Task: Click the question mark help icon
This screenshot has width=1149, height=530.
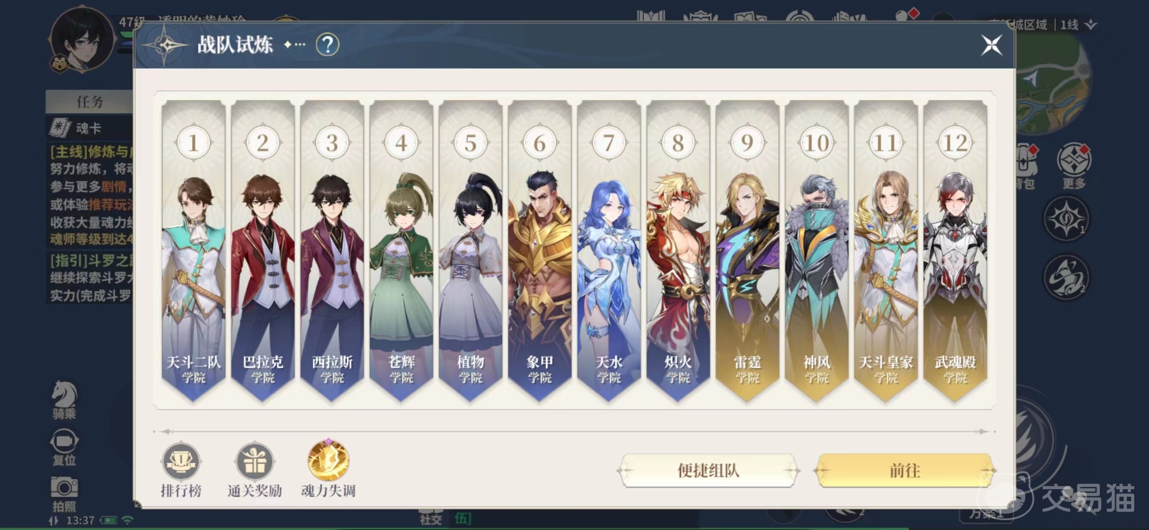Action: 328,45
